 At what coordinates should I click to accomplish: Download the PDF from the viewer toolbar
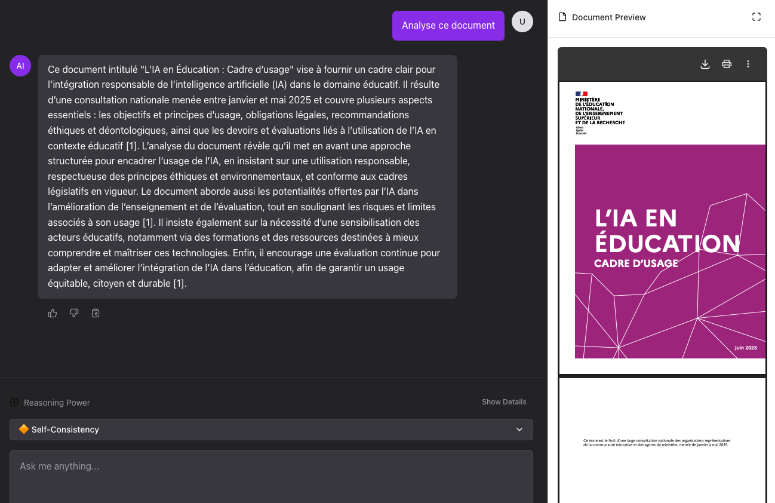(705, 65)
